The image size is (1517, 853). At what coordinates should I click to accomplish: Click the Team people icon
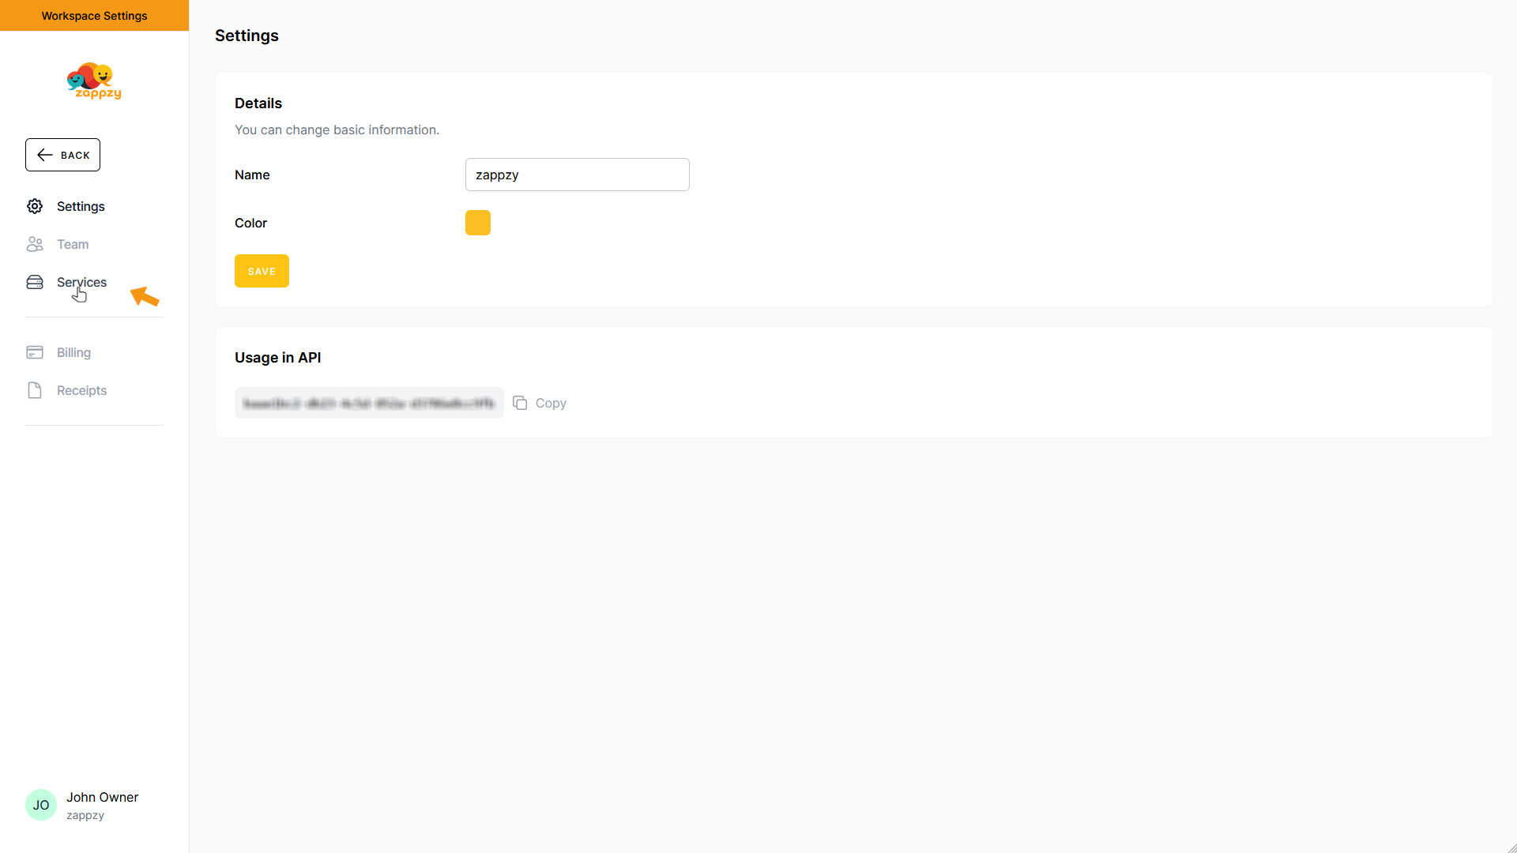coord(35,244)
